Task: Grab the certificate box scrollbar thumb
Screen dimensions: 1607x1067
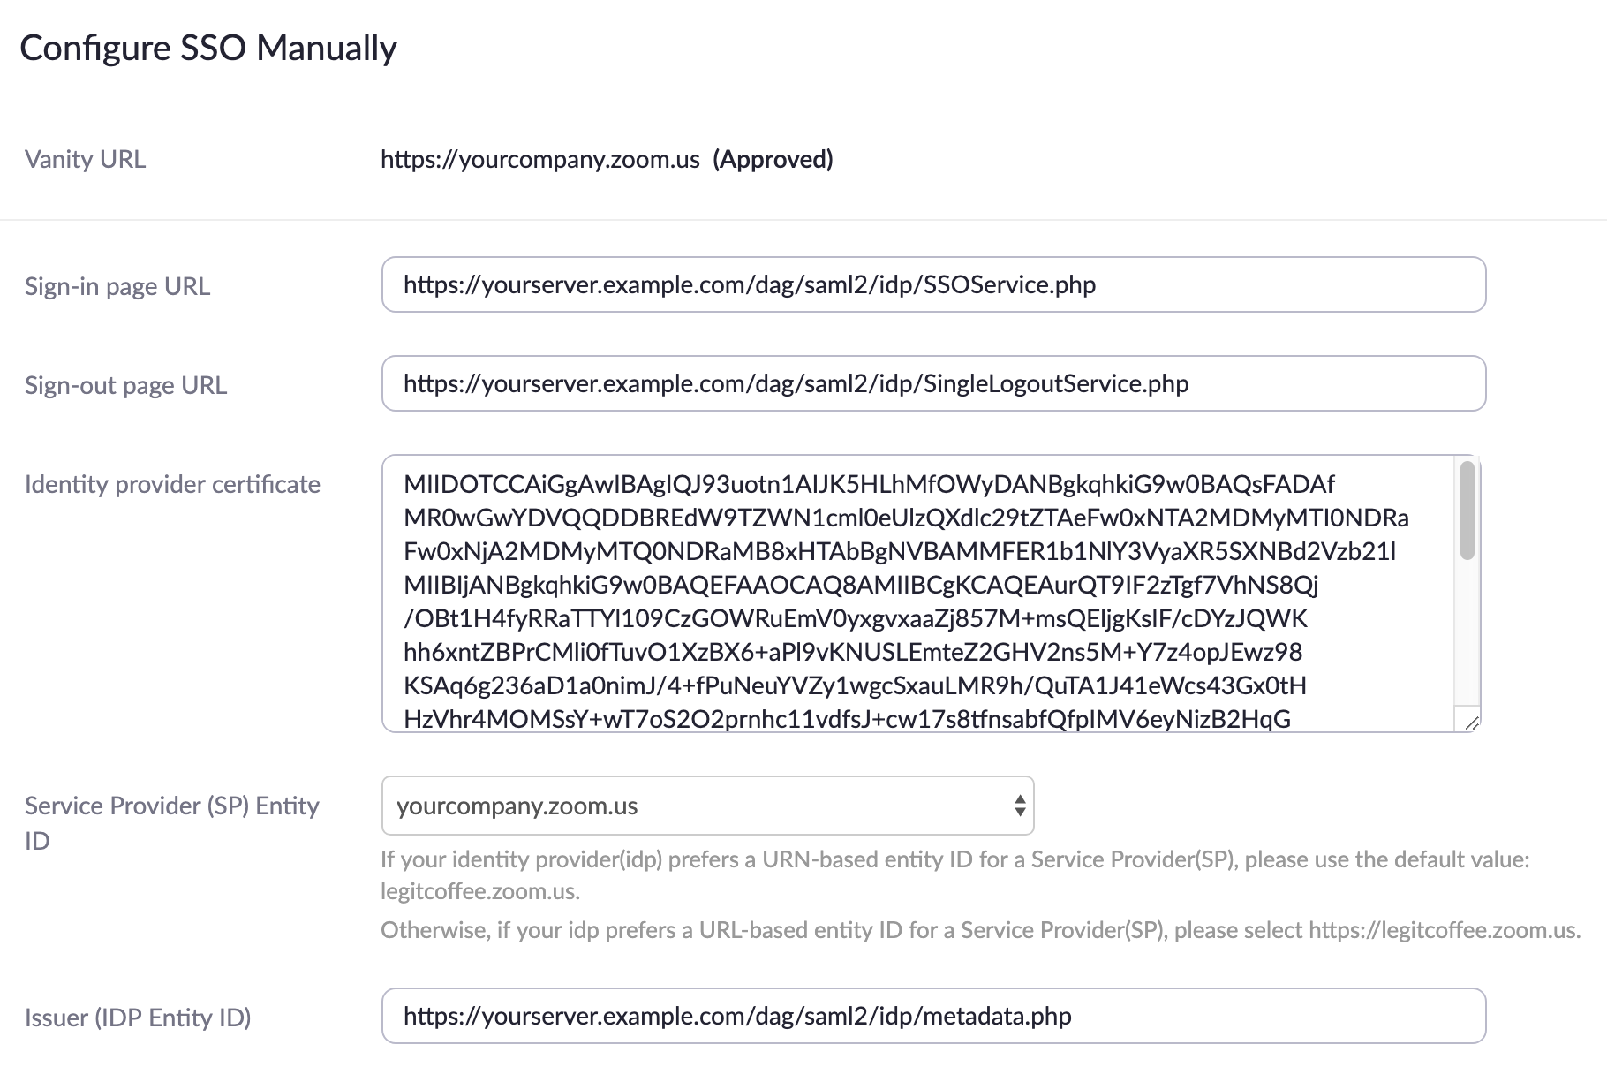Action: tap(1467, 511)
